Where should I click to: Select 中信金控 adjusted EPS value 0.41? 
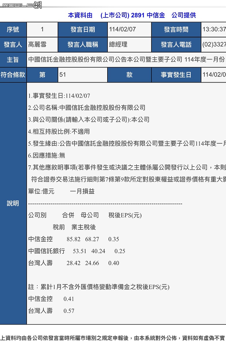pos(69,299)
